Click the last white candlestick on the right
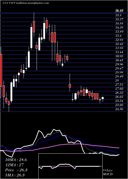The height and width of the screenshot is (179, 128). (x=103, y=98)
